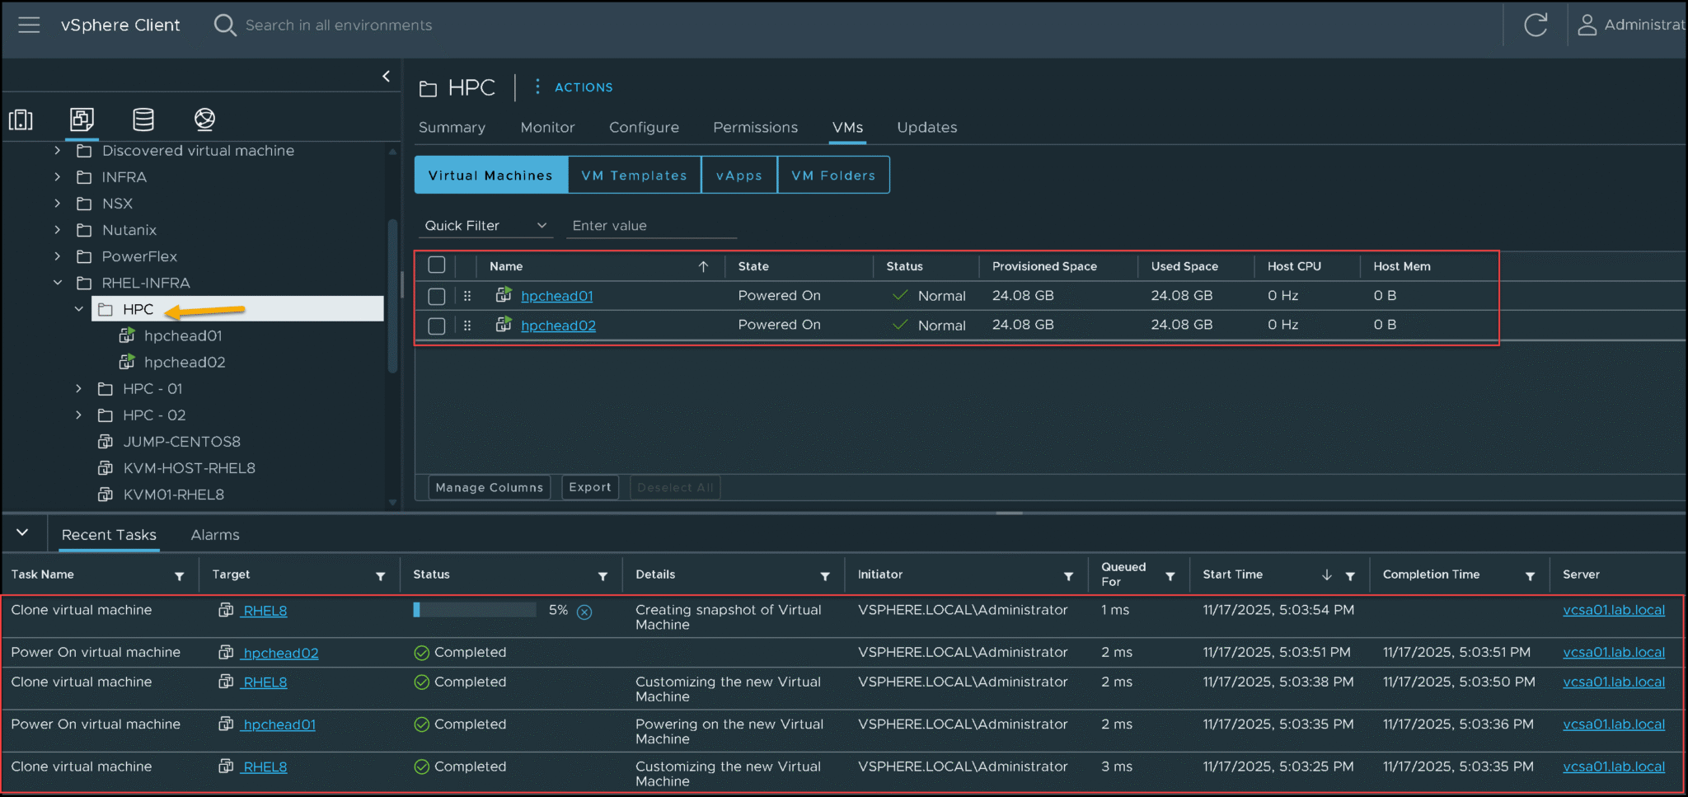Image resolution: width=1688 pixels, height=797 pixels.
Task: Toggle the select-all checkbox in table header
Action: (x=437, y=265)
